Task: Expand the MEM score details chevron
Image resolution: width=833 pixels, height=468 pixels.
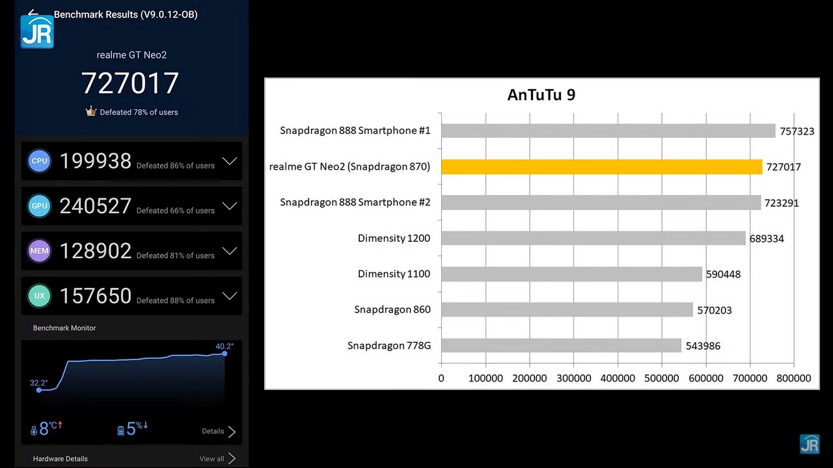Action: point(230,251)
